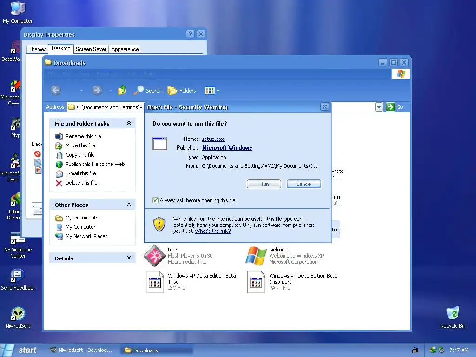Open My Network Places link
This screenshot has width=476, height=357.
pyautogui.click(x=81, y=236)
